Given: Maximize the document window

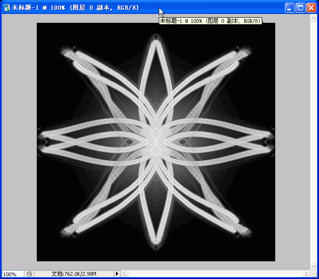Looking at the screenshot, I should pos(300,8).
